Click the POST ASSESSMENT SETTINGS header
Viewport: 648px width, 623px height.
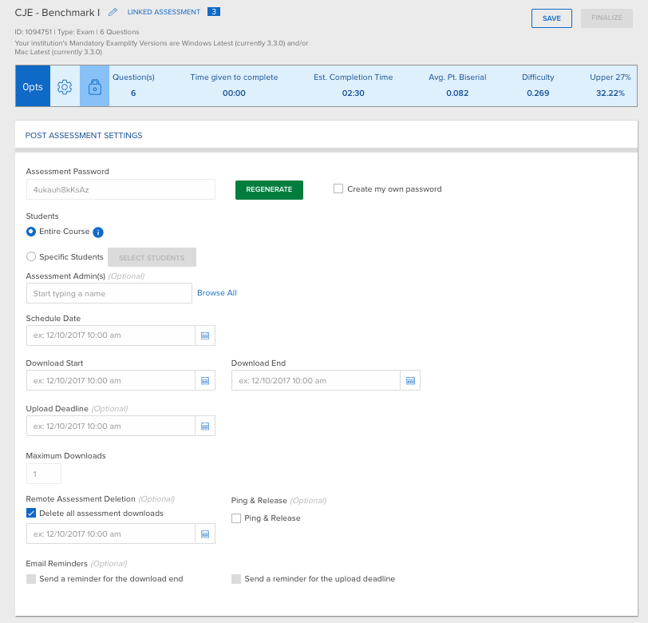(84, 135)
